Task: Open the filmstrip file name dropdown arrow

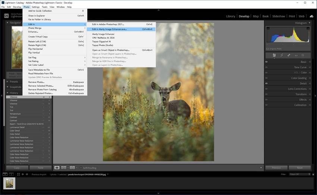Action: coord(108,174)
